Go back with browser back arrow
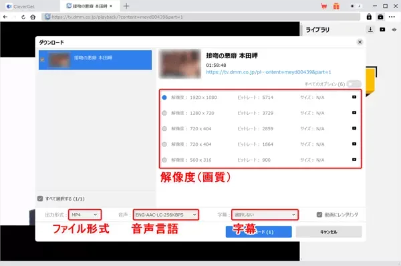401x266 pixels. (5, 17)
